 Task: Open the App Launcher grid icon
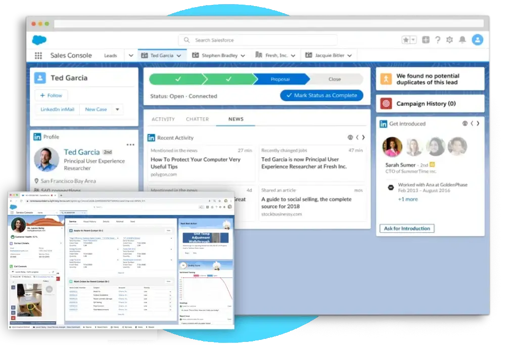[x=38, y=56]
